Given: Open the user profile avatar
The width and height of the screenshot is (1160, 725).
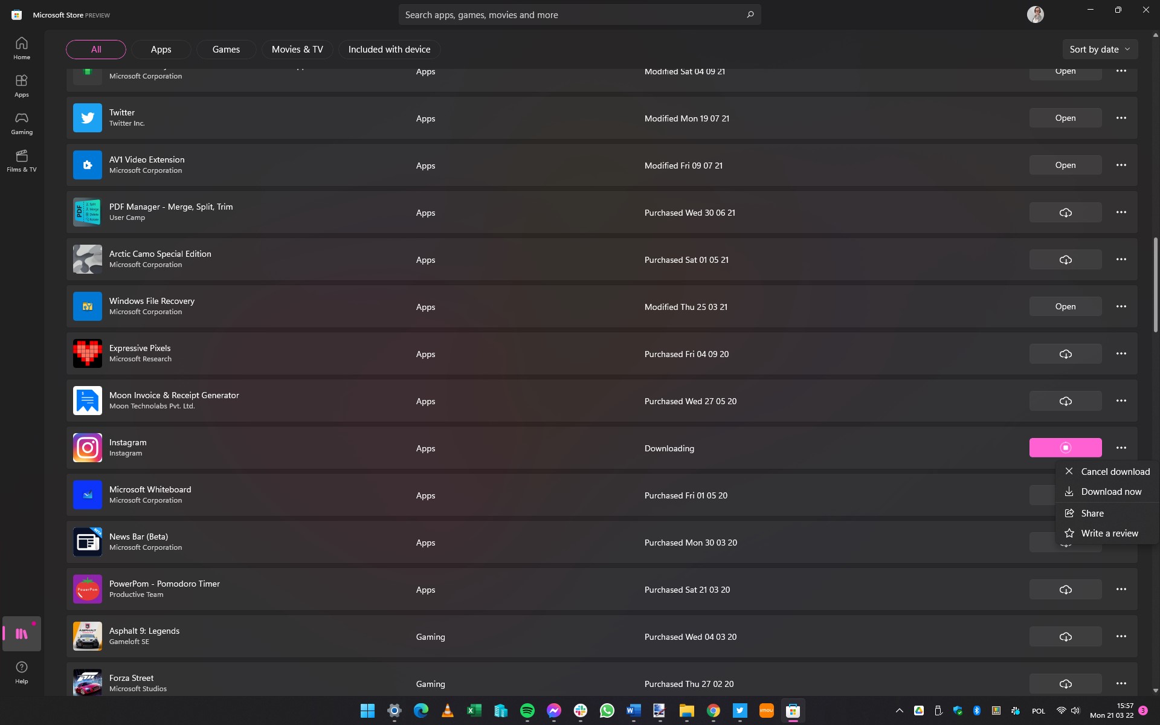Looking at the screenshot, I should pyautogui.click(x=1036, y=14).
